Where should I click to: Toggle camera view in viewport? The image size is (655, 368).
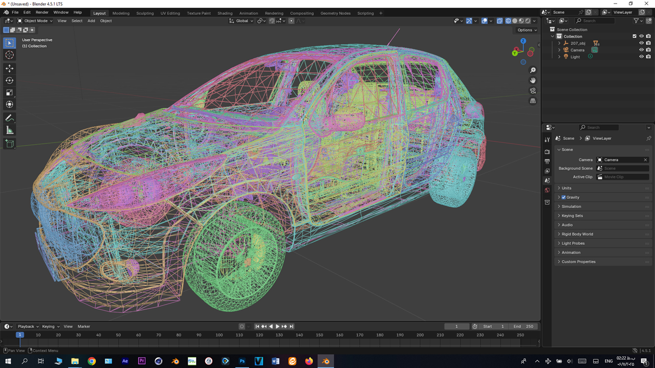pos(533,90)
